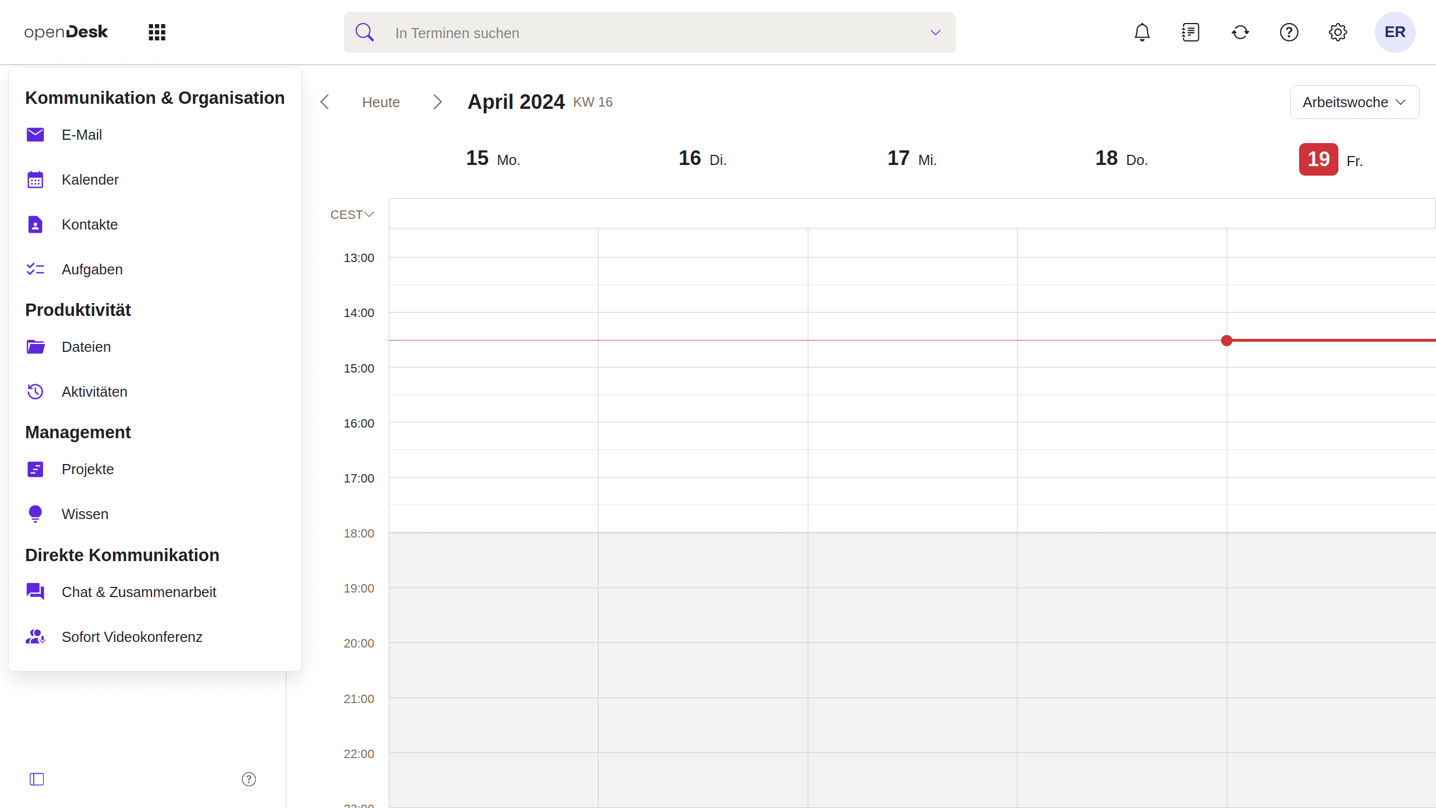Jump to today with the Heute button

point(380,102)
